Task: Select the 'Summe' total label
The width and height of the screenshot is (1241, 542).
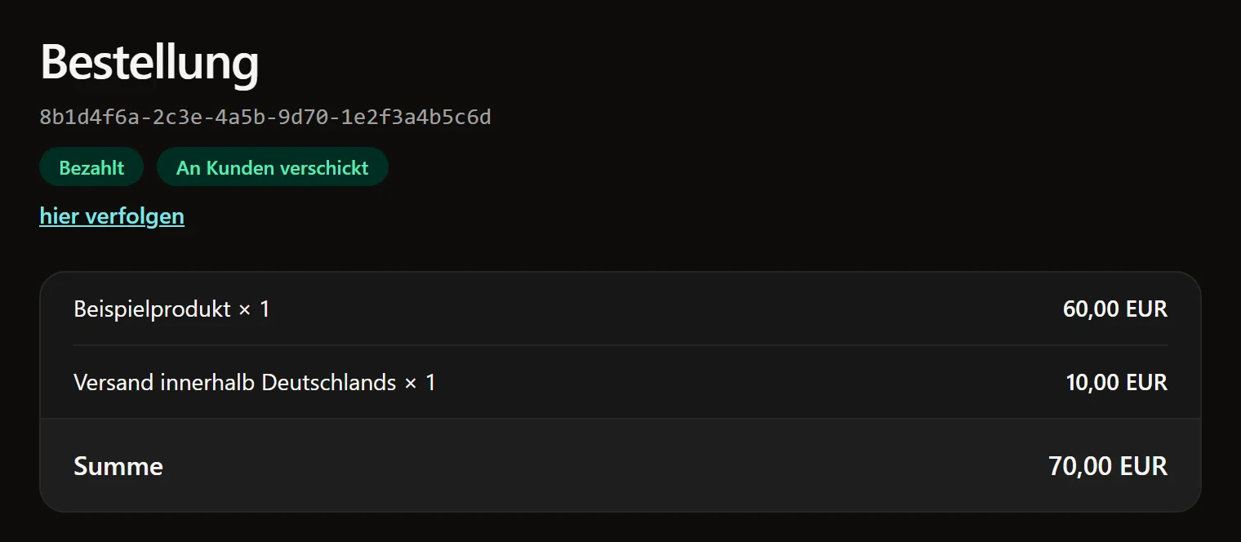Action: 118,466
